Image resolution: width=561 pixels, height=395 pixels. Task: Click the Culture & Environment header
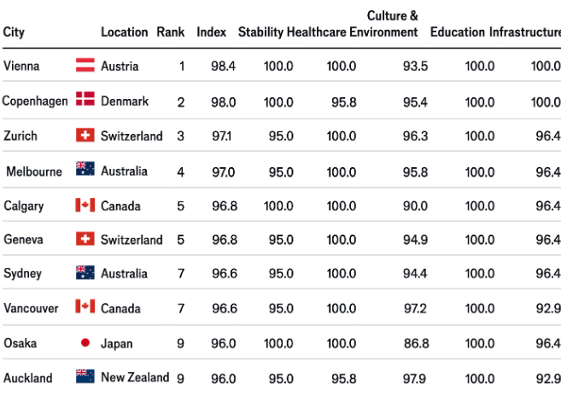pyautogui.click(x=384, y=24)
